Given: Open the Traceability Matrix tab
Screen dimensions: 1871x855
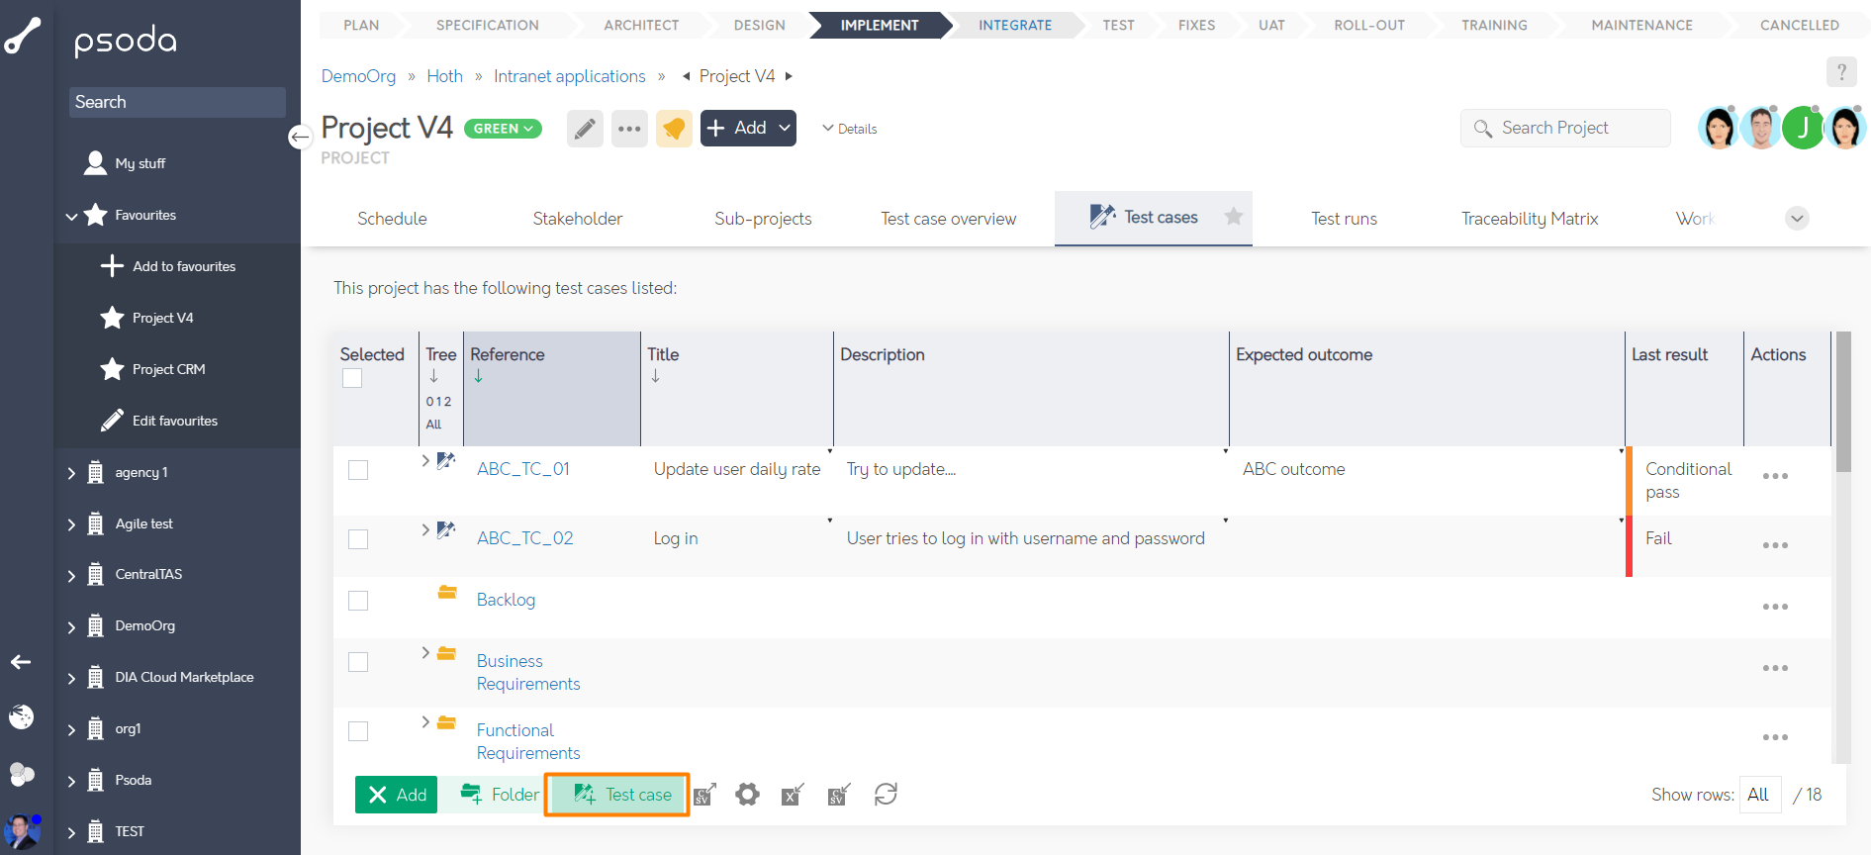Looking at the screenshot, I should point(1530,219).
